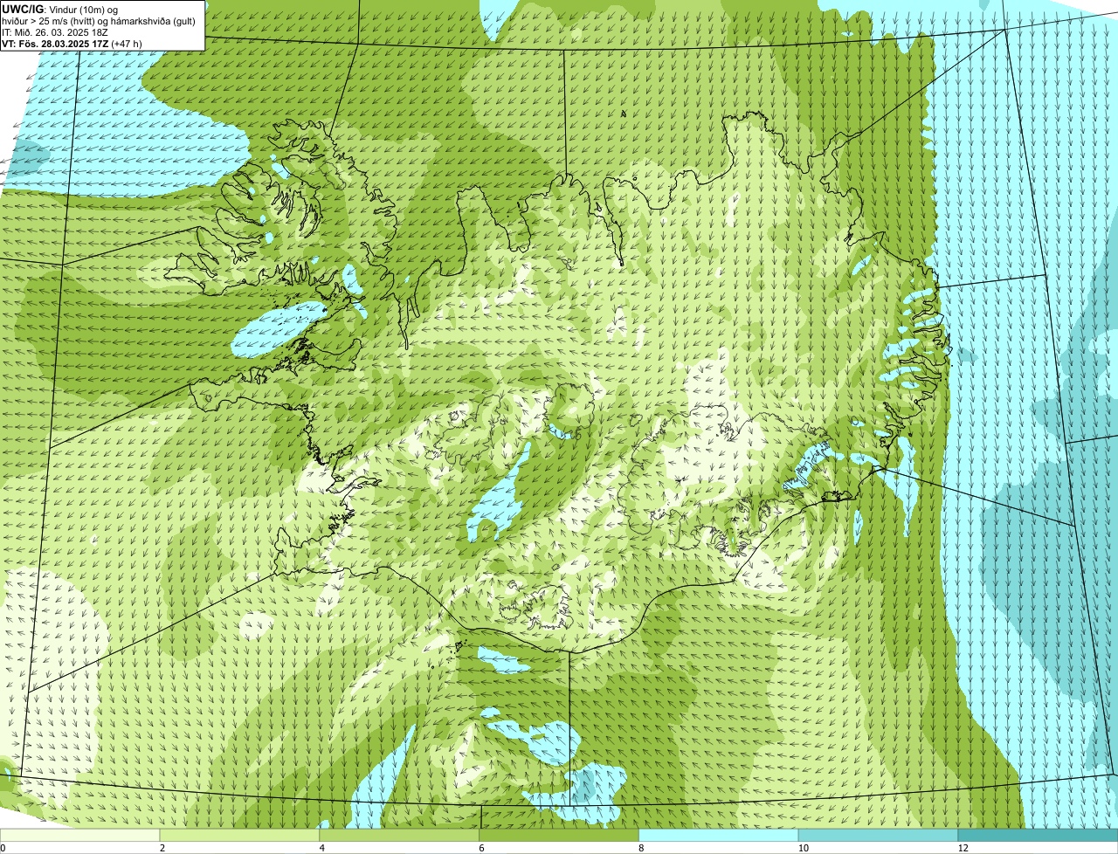Click the darkest teal swatch after 12
This screenshot has width=1118, height=854.
point(1038,836)
